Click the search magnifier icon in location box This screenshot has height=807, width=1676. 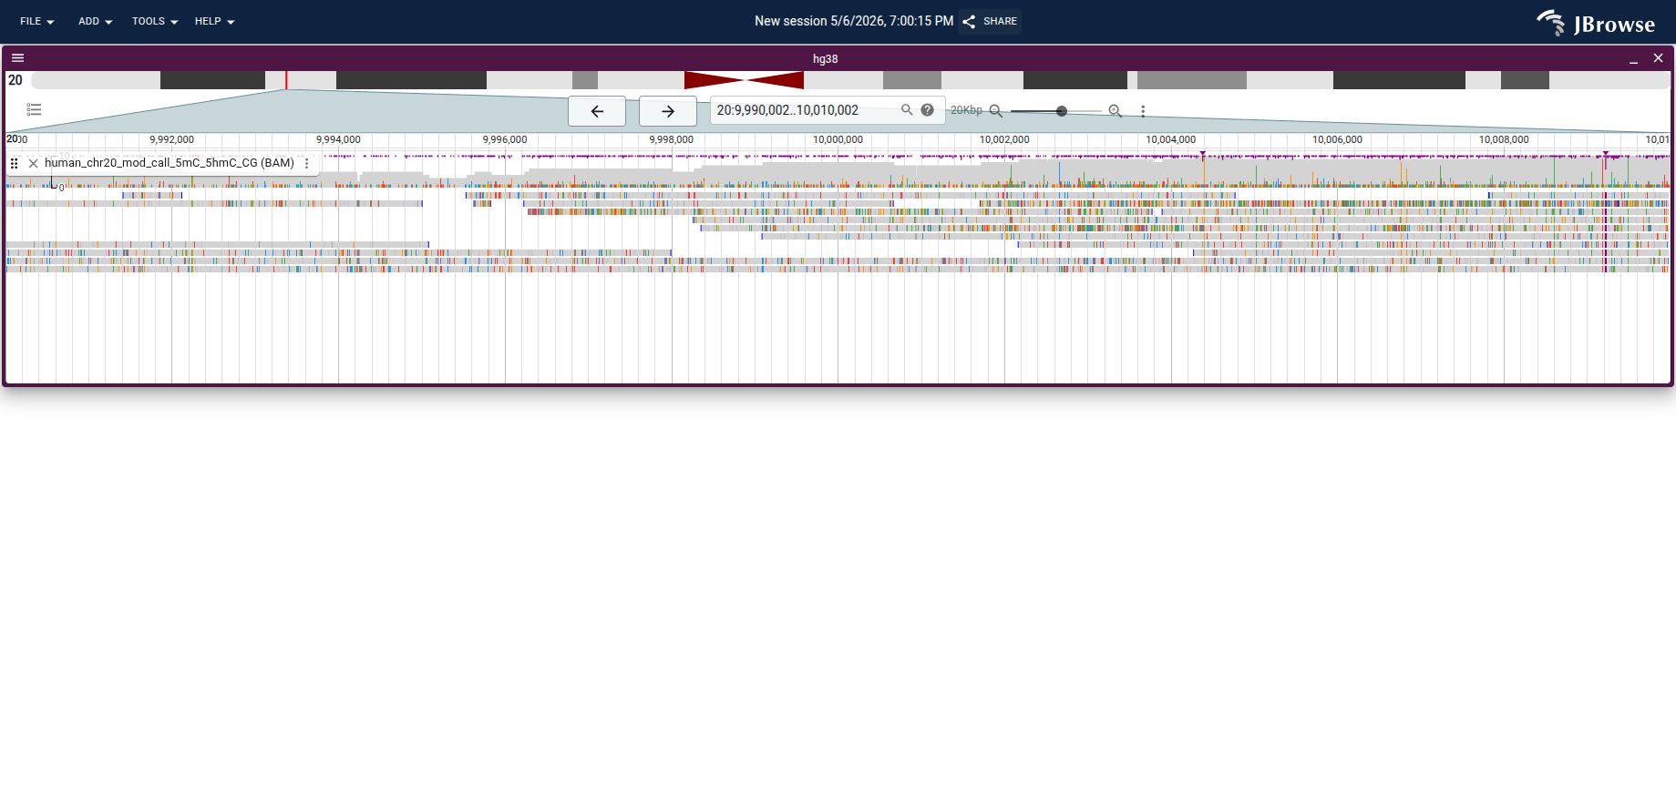point(907,109)
